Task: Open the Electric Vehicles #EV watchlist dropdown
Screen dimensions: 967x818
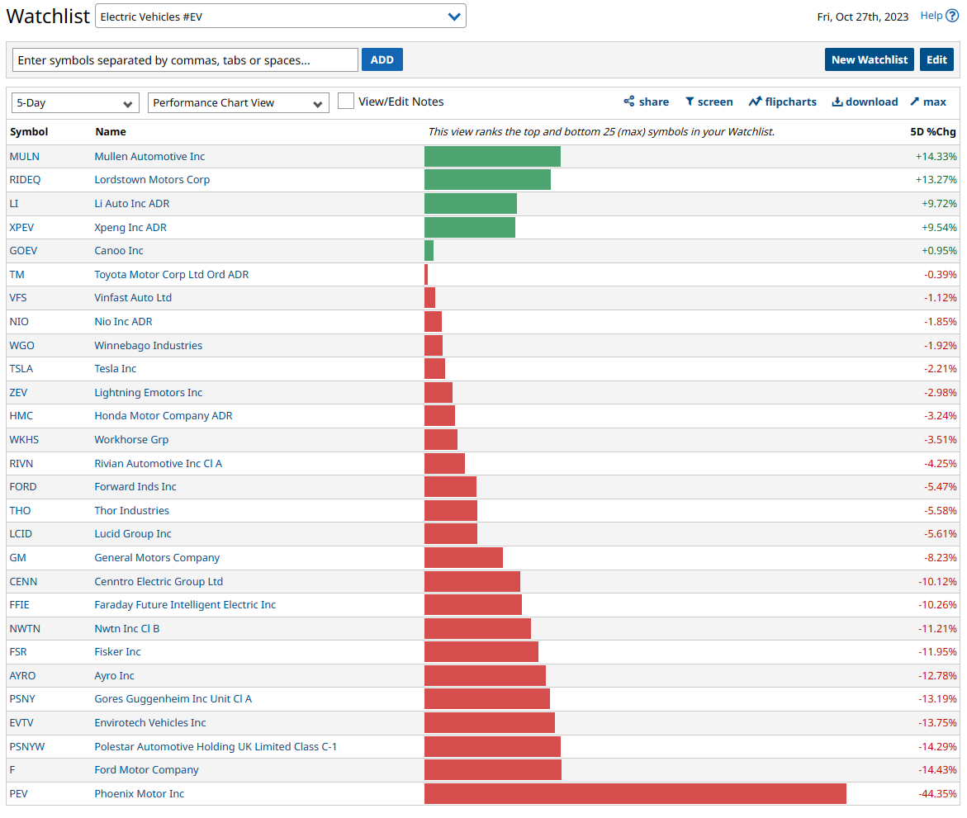Action: 281,16
